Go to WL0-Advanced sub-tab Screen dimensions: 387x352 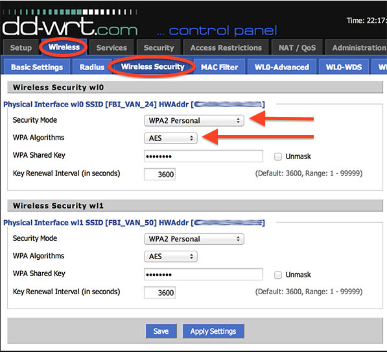click(281, 67)
